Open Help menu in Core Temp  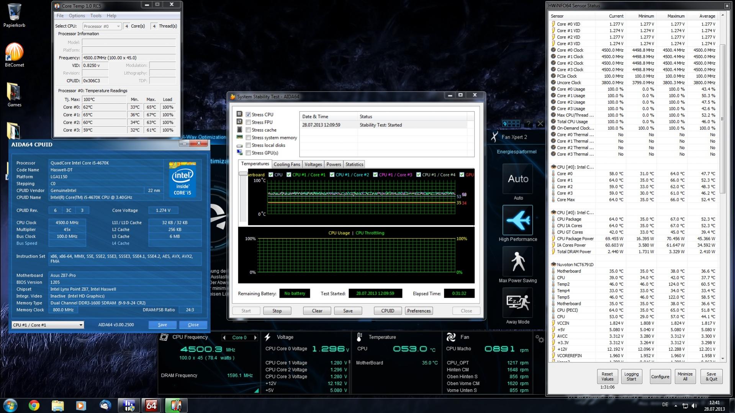point(111,16)
